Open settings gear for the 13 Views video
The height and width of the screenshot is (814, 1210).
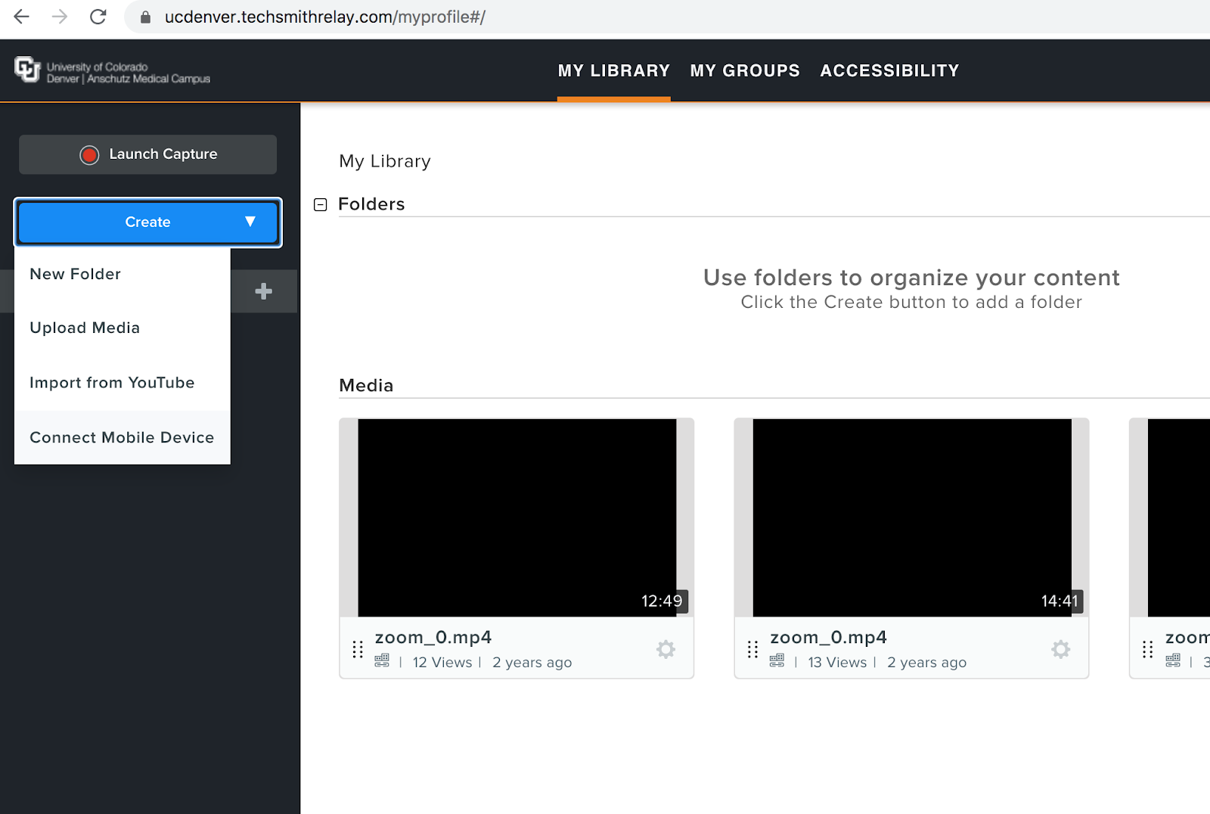click(x=1061, y=649)
